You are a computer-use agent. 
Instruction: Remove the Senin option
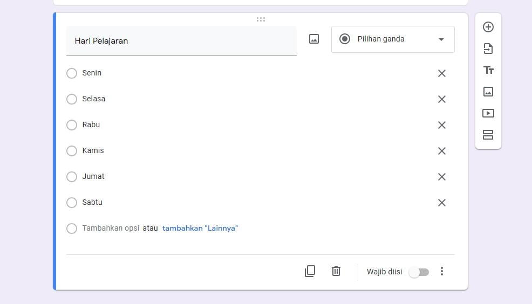point(441,73)
